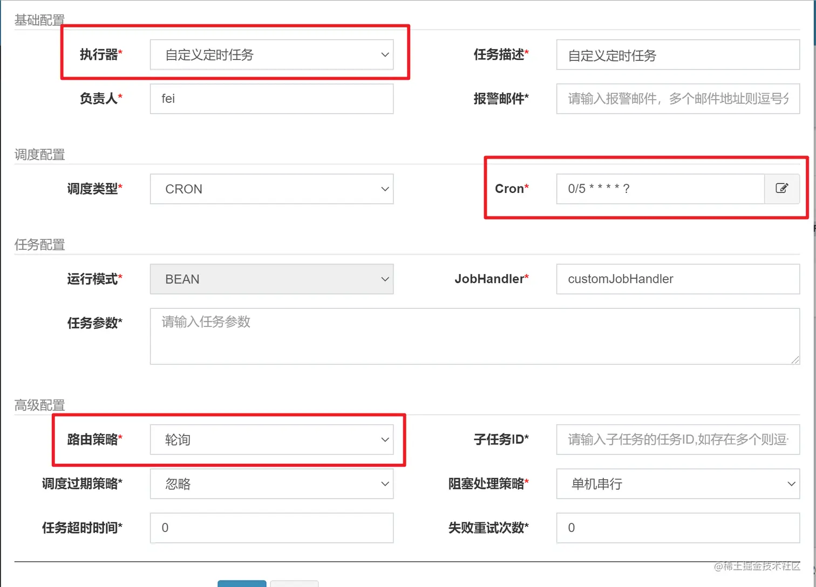The width and height of the screenshot is (816, 587).
Task: Expand the 路由策略 dropdown showing 轮询
Action: (x=271, y=439)
